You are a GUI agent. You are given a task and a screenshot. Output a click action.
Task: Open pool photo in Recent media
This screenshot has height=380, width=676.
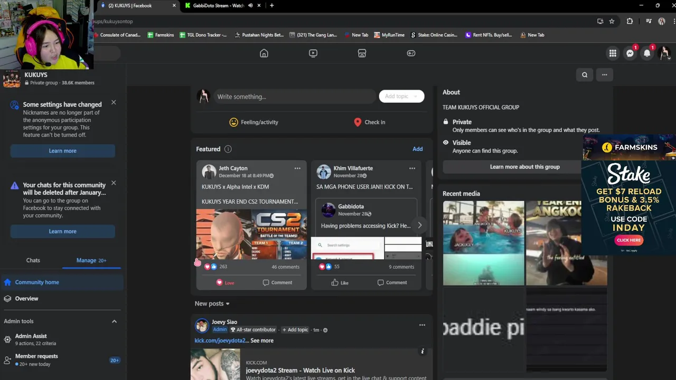(484, 243)
